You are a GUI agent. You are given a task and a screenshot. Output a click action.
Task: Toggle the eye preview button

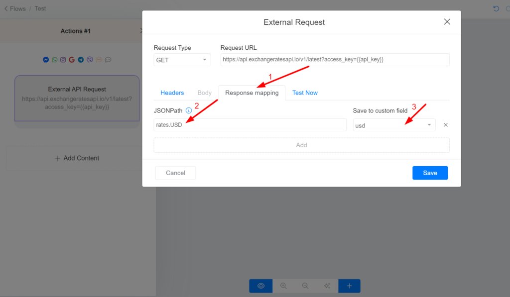tap(261, 286)
